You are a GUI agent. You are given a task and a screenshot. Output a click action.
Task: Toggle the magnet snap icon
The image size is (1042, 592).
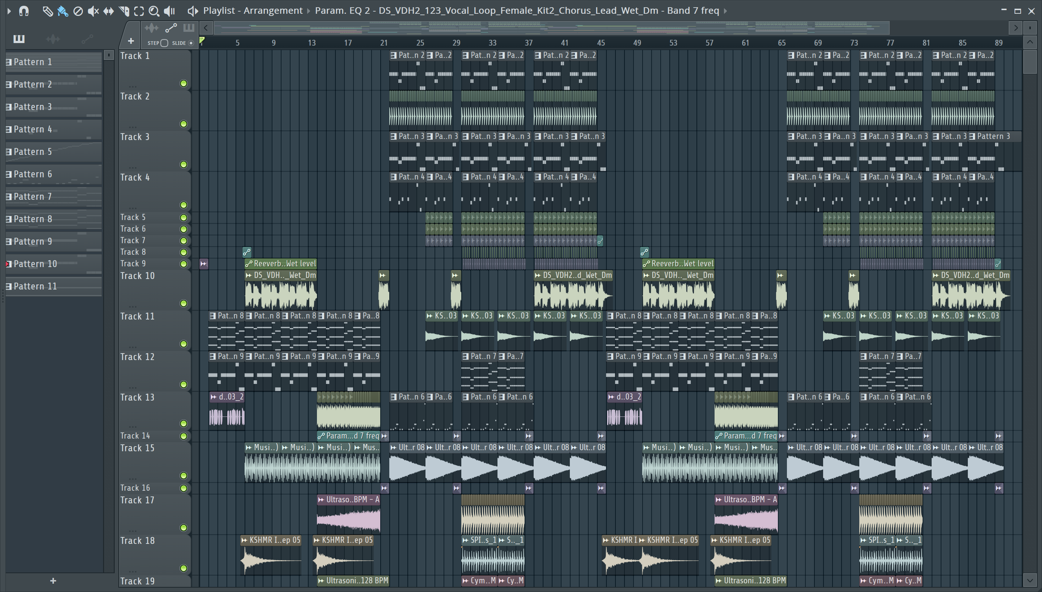coord(24,11)
